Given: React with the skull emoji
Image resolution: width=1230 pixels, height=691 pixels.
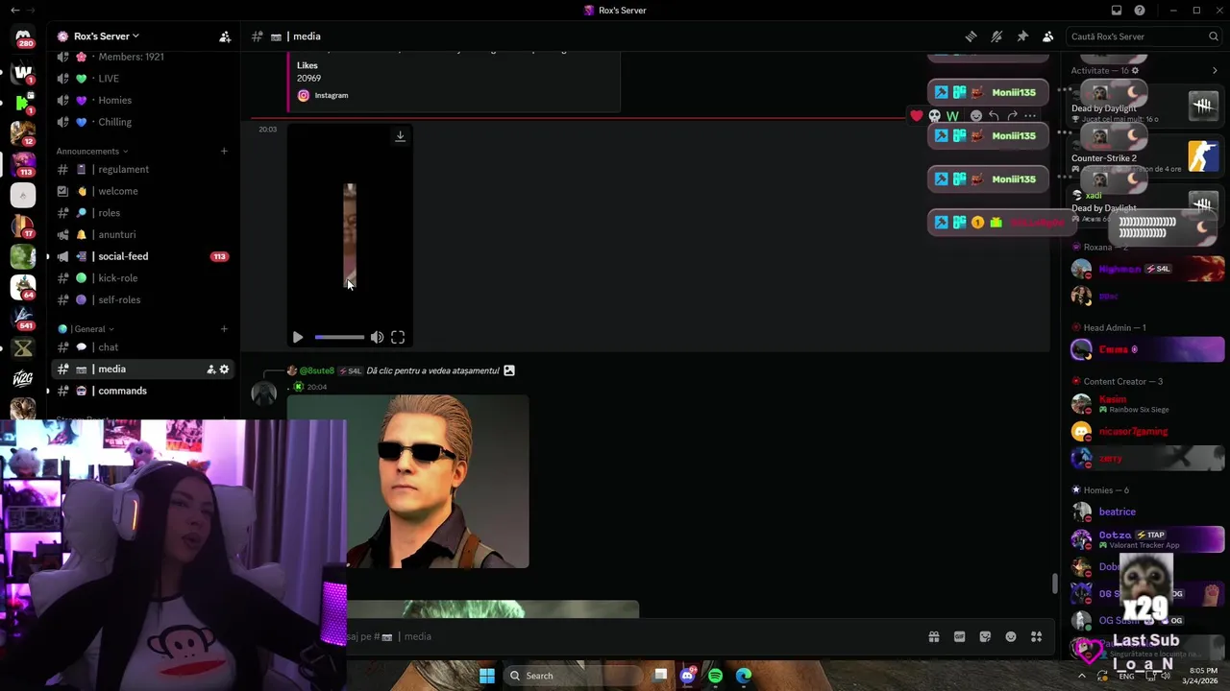Looking at the screenshot, I should coord(934,116).
